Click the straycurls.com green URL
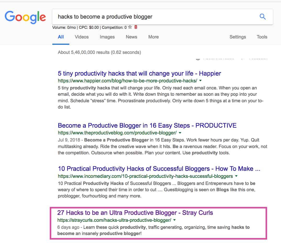The height and width of the screenshot is (243, 281). pyautogui.click(x=114, y=220)
